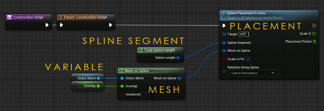Click the Spline Segment input pin

point(224,43)
